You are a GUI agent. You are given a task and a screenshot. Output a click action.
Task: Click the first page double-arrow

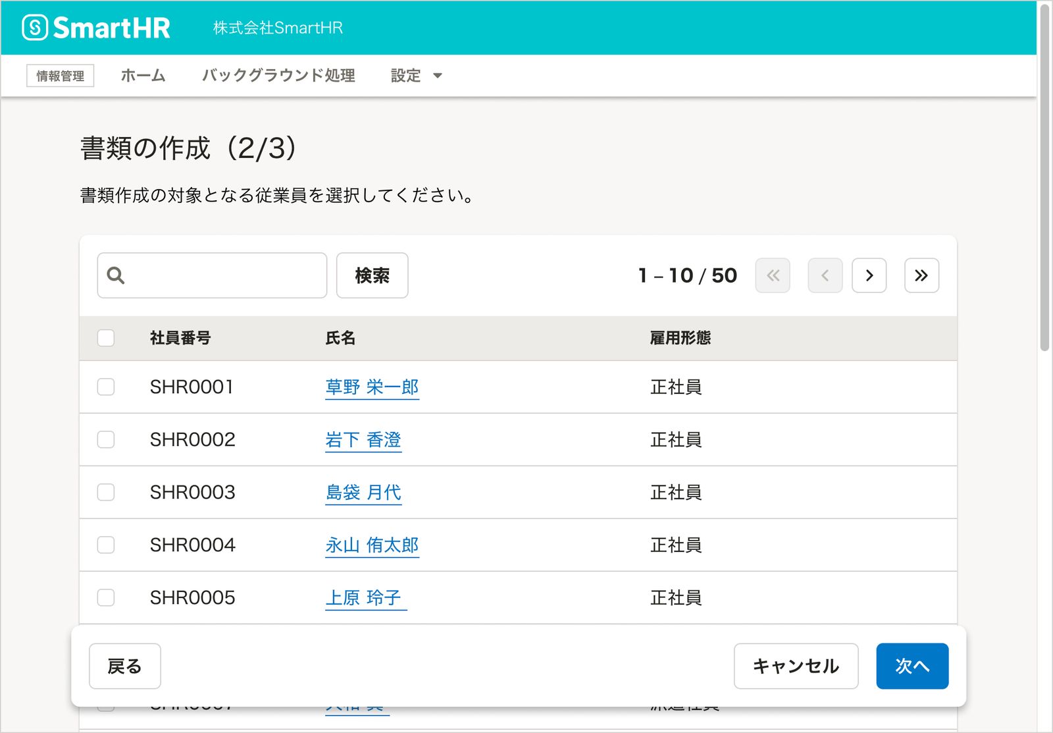coord(773,275)
